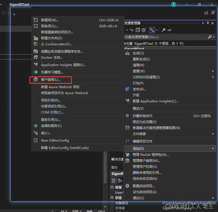Open 配置启动项目... entry
Image resolution: width=218 pixels, height=212 pixels.
[170, 186]
